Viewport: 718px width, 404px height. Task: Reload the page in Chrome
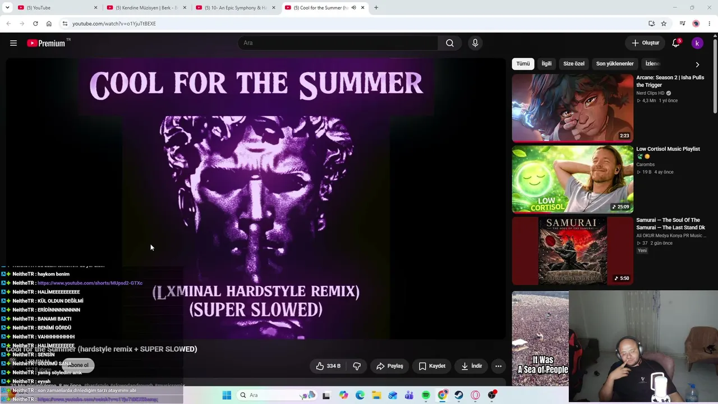[35, 24]
